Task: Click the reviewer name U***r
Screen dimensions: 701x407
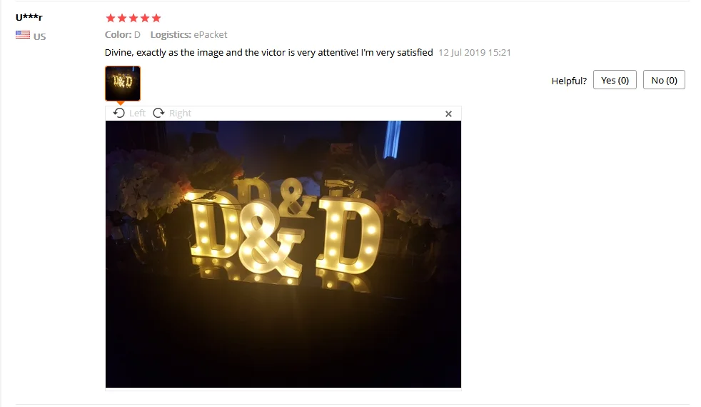Action: [29, 17]
